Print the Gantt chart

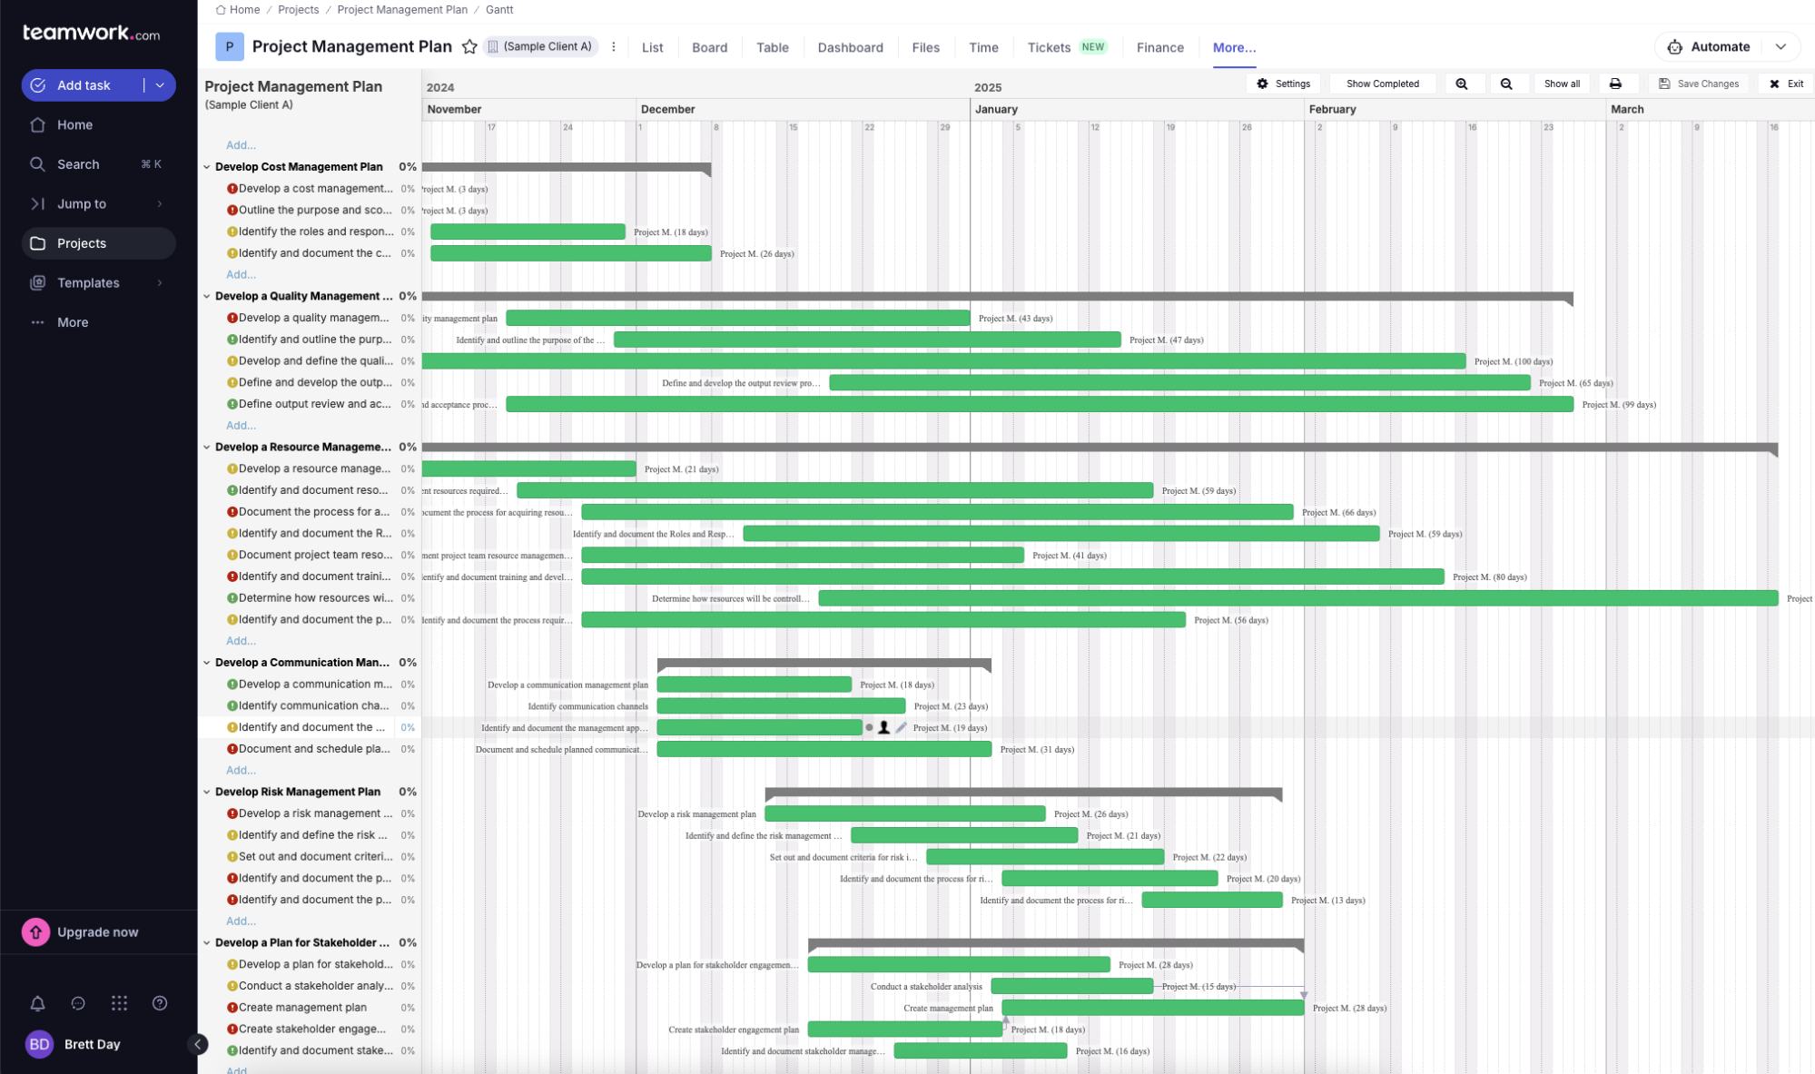click(1616, 84)
